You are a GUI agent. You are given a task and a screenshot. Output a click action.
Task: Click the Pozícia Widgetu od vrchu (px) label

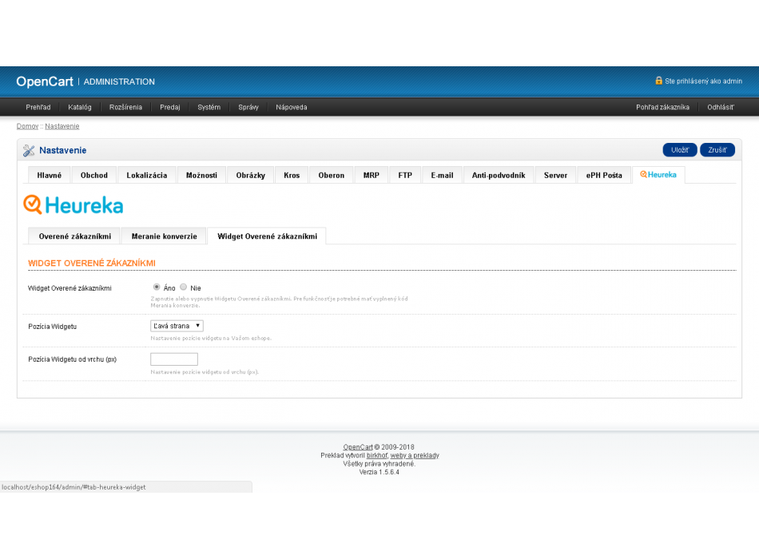tap(72, 359)
